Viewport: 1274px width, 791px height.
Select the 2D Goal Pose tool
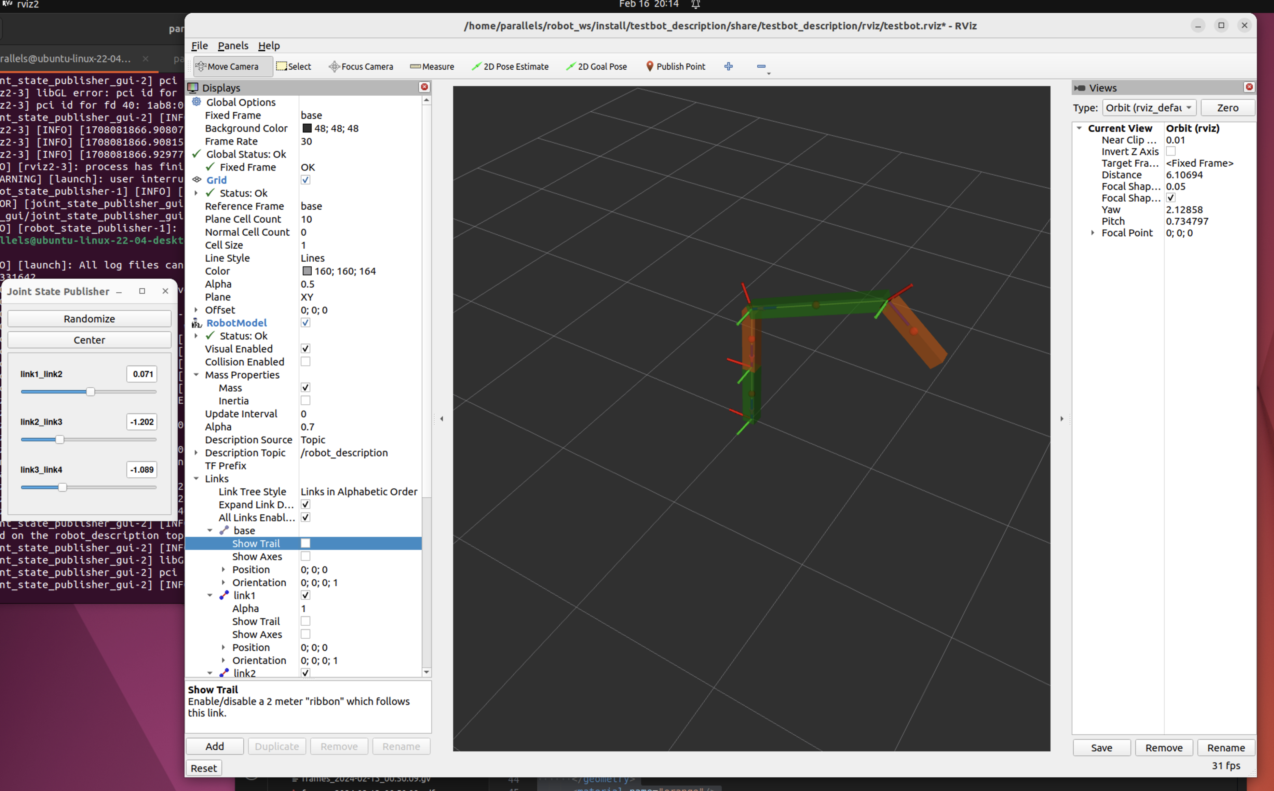point(596,67)
